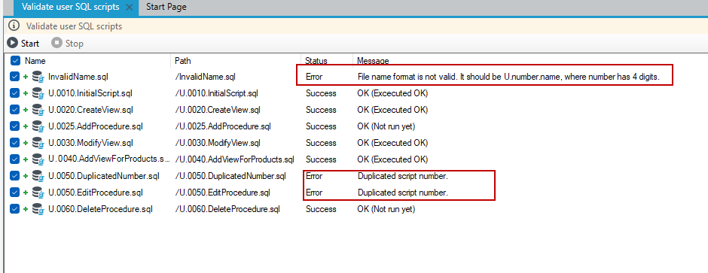Click the Start play icon
Screen dimensions: 708x273
[x=13, y=44]
